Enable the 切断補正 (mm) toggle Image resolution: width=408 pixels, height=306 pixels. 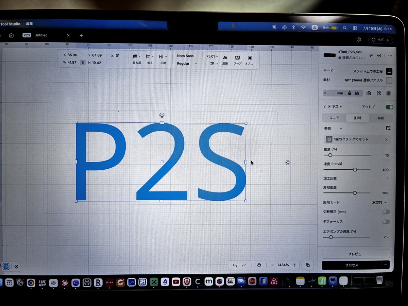point(386,212)
